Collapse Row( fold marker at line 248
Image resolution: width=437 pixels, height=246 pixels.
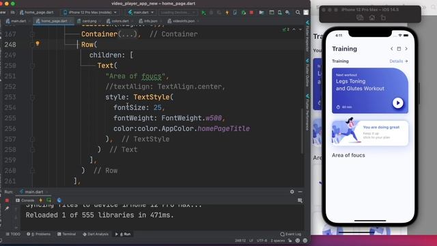point(32,44)
